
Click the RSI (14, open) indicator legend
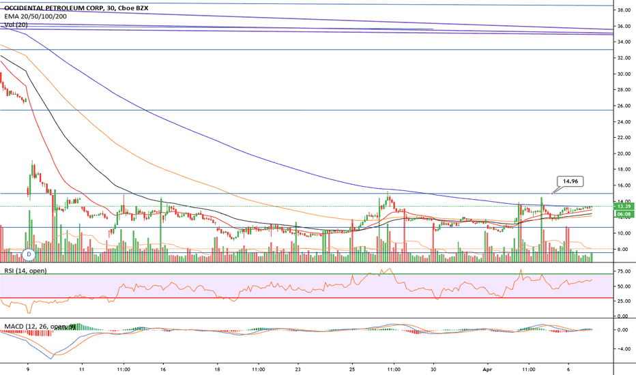pyautogui.click(x=25, y=271)
